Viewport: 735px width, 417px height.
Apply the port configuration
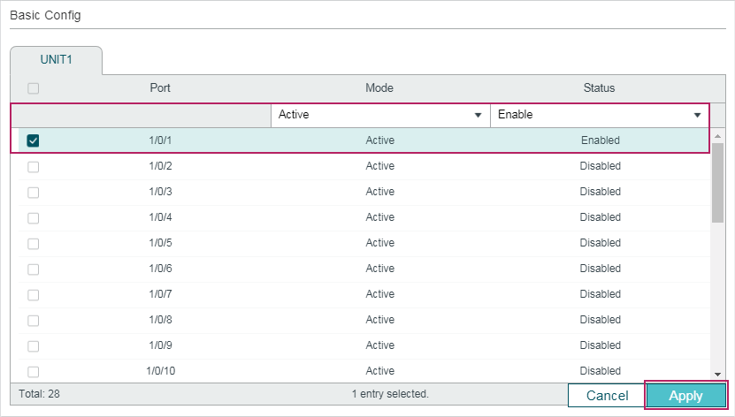pos(685,396)
